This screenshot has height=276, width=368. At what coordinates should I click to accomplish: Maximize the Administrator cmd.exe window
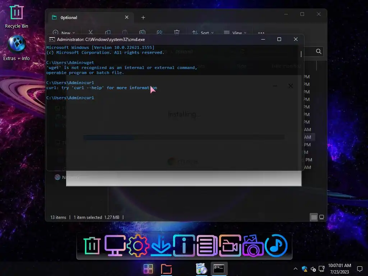[279, 40]
